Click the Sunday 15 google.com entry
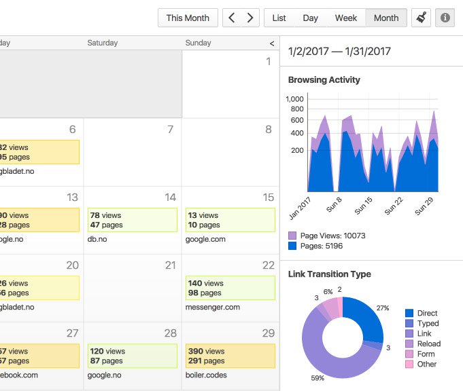The image size is (463, 391). (230, 220)
